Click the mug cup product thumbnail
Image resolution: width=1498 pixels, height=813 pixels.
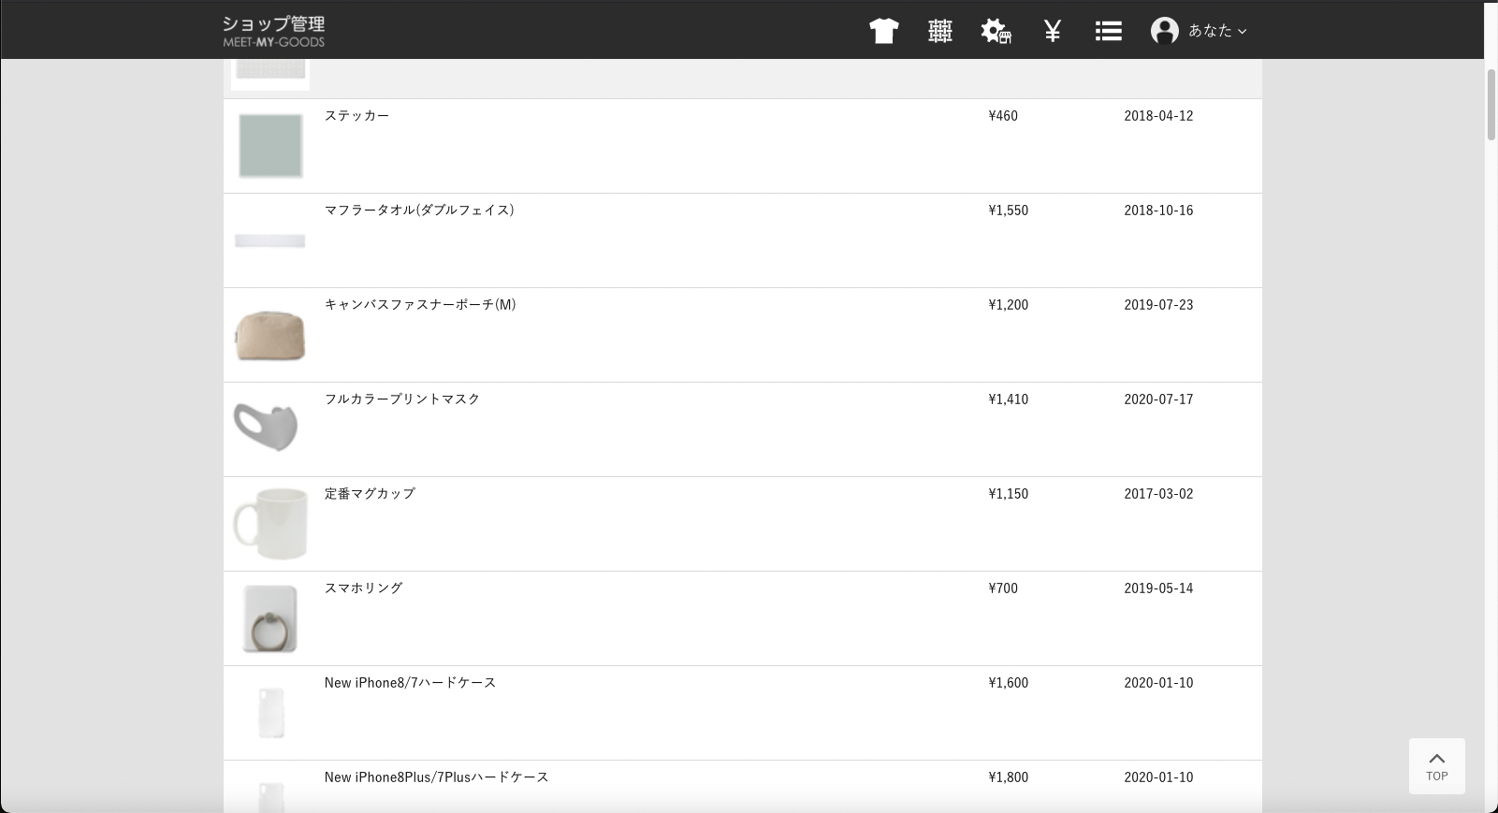tap(270, 524)
